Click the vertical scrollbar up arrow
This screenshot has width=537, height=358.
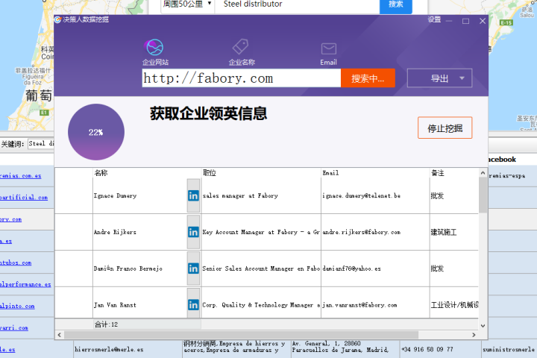483,173
